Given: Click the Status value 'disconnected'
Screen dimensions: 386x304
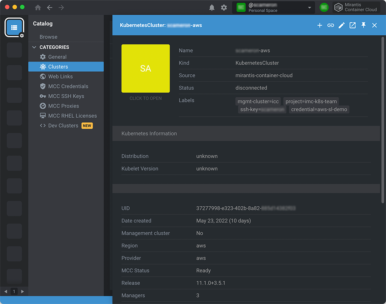Looking at the screenshot, I should coord(251,88).
